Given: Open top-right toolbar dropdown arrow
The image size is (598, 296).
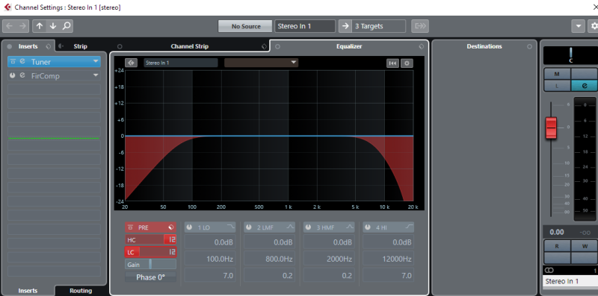Looking at the screenshot, I should [x=578, y=26].
